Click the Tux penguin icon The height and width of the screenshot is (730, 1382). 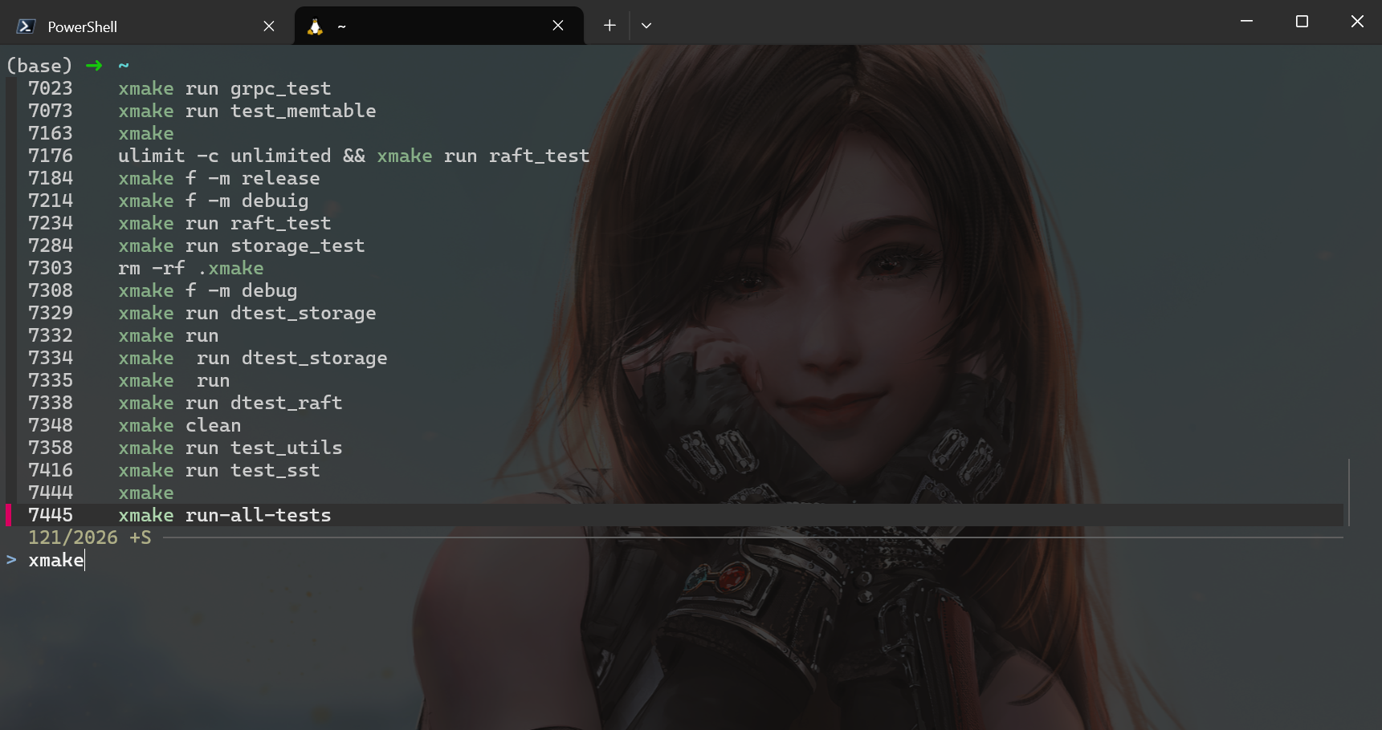click(x=315, y=26)
